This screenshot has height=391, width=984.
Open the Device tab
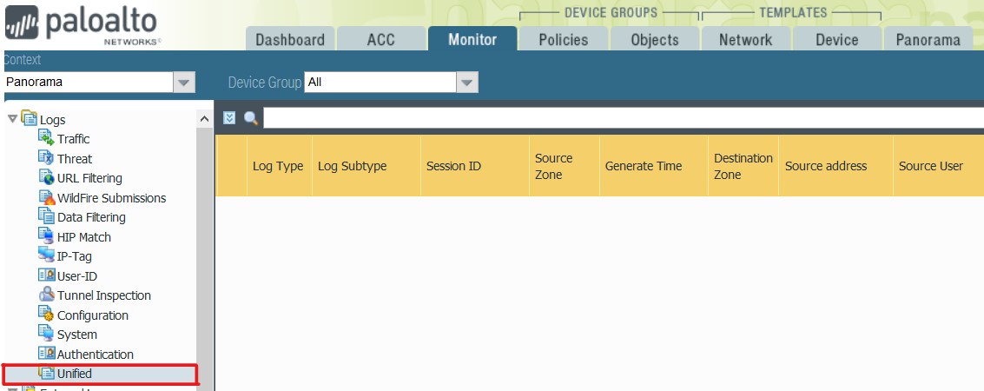[836, 39]
